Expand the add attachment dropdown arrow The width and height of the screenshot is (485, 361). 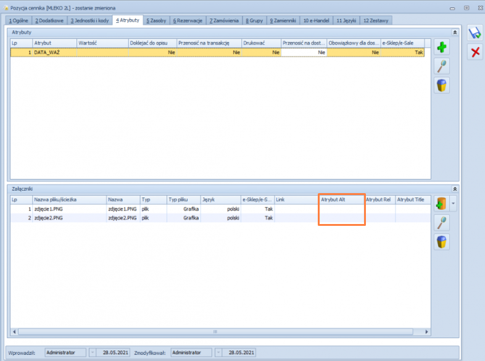(453, 204)
